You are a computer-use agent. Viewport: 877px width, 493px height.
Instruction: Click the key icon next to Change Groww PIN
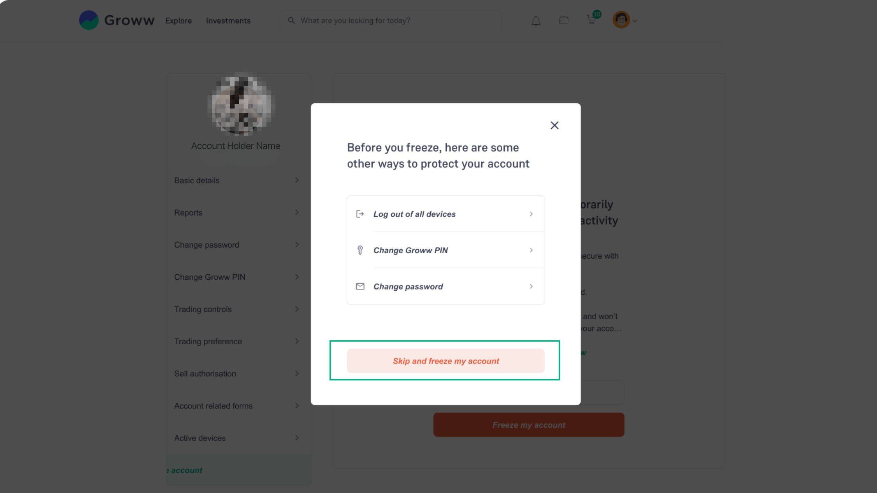360,250
